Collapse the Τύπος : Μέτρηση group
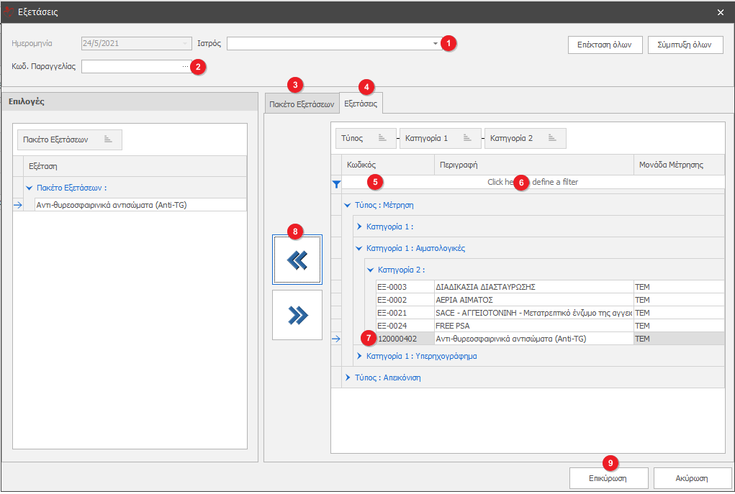735x494 pixels. pyautogui.click(x=348, y=205)
